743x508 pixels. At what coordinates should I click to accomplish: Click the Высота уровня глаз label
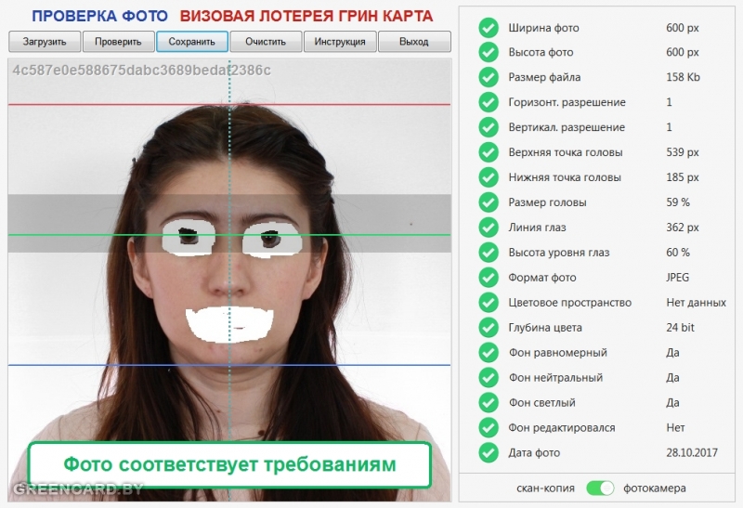(559, 253)
